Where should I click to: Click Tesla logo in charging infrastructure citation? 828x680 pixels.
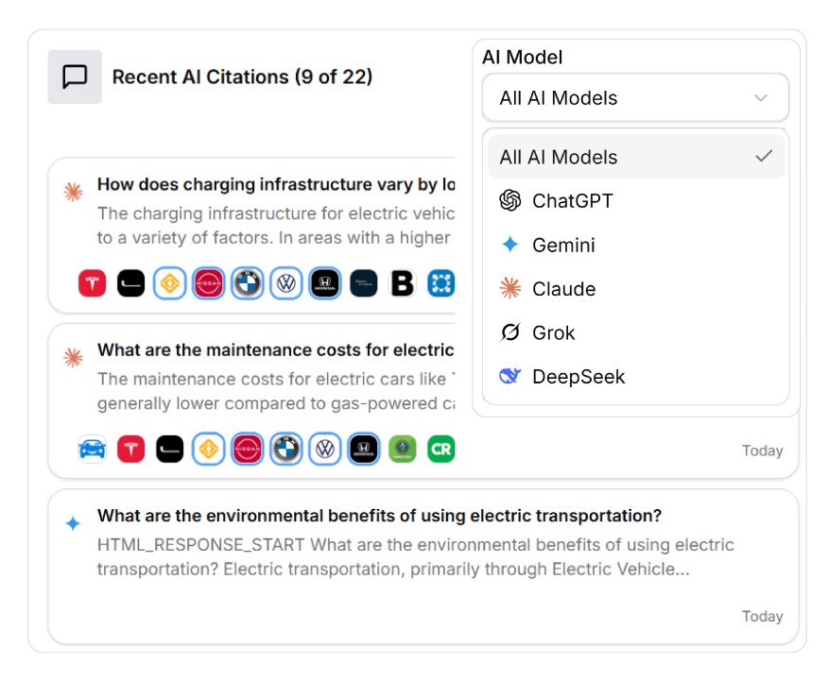(x=92, y=283)
